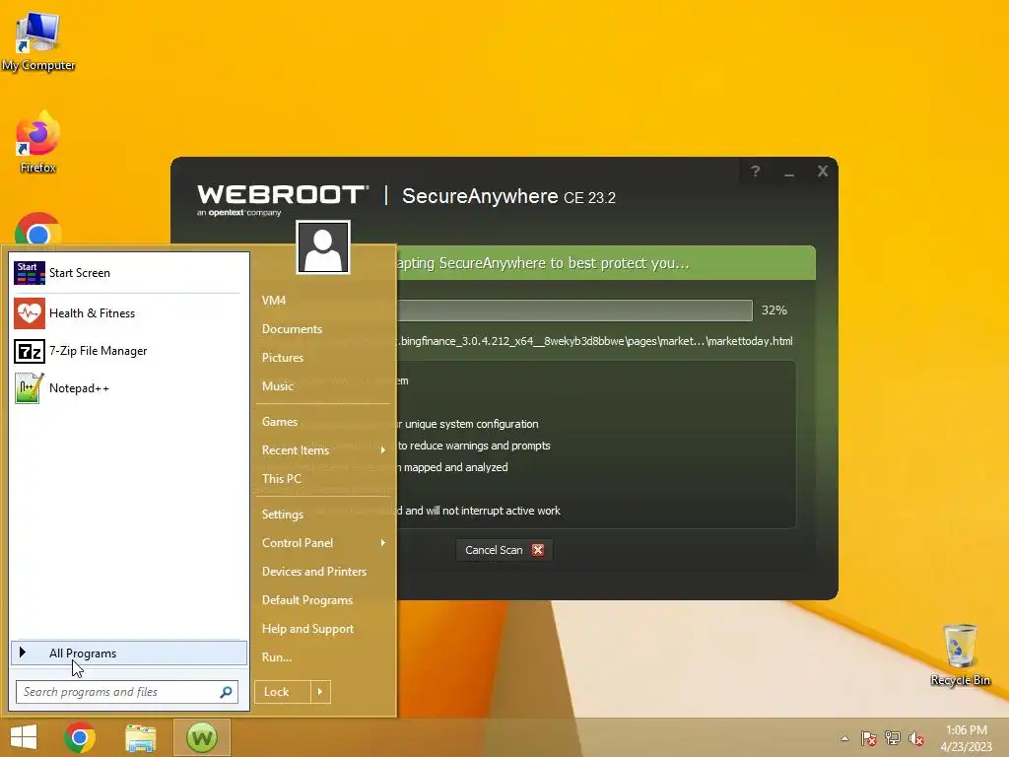Open Documents from Start menu
Viewport: 1009px width, 757px height.
coord(292,329)
